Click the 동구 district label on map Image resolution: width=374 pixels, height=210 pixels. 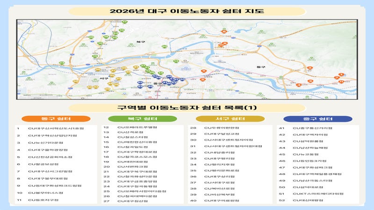pyautogui.click(x=261, y=67)
